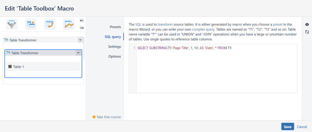
Task: Follow the 'complex query' hyperlink
Action: [x=203, y=29]
